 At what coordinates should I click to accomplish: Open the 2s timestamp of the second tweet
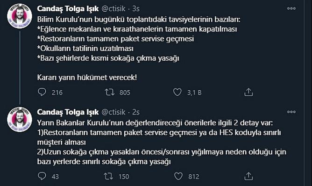coord(136,112)
